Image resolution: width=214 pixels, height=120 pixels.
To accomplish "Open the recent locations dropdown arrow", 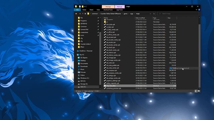I will tap(83, 14).
